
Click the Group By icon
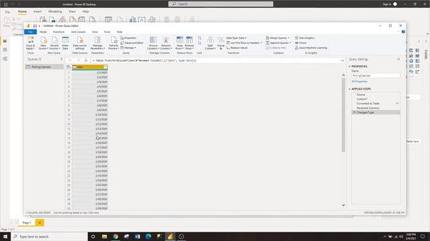tap(221, 40)
